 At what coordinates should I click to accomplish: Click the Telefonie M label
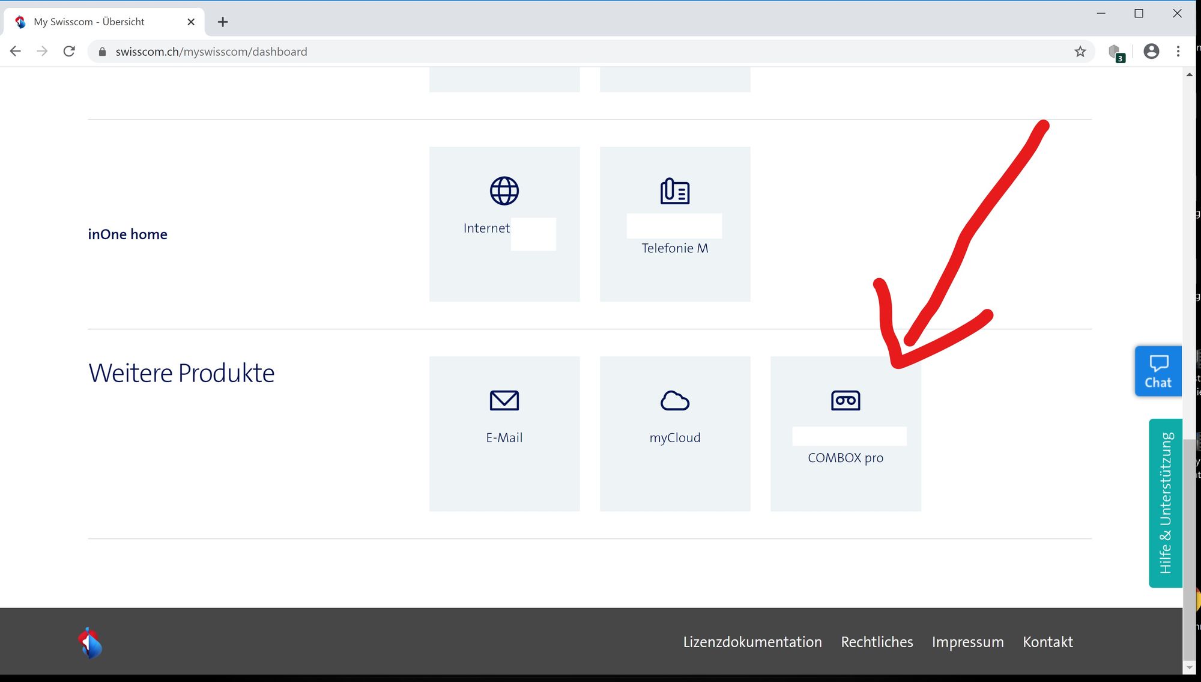click(x=675, y=248)
